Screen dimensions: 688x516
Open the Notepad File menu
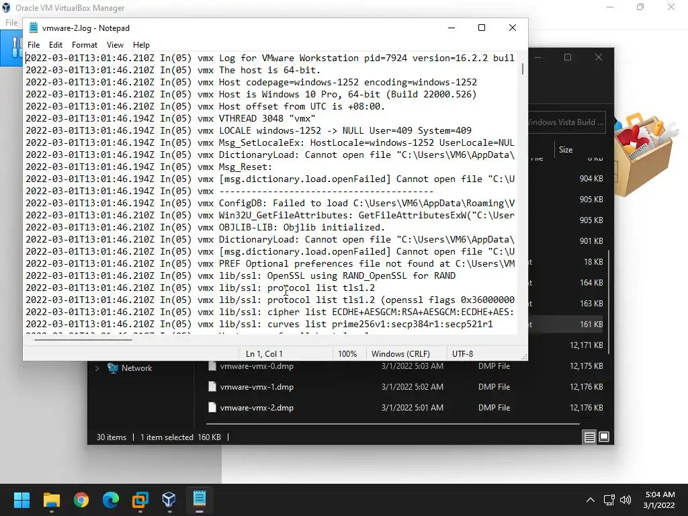pyautogui.click(x=34, y=45)
